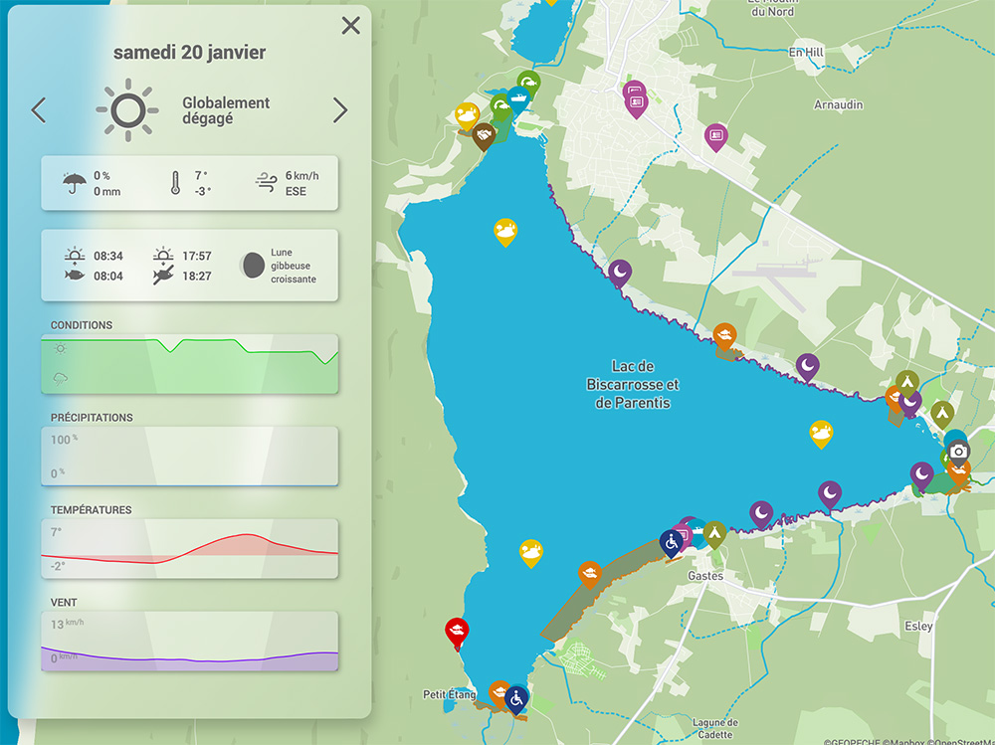Click the Lagune de Cadette label

click(715, 728)
